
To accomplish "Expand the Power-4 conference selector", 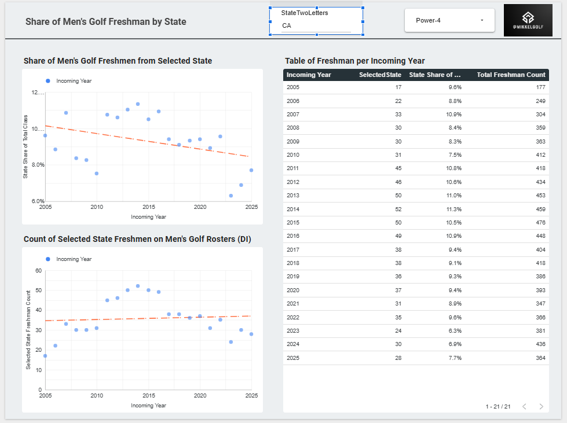I will (449, 20).
